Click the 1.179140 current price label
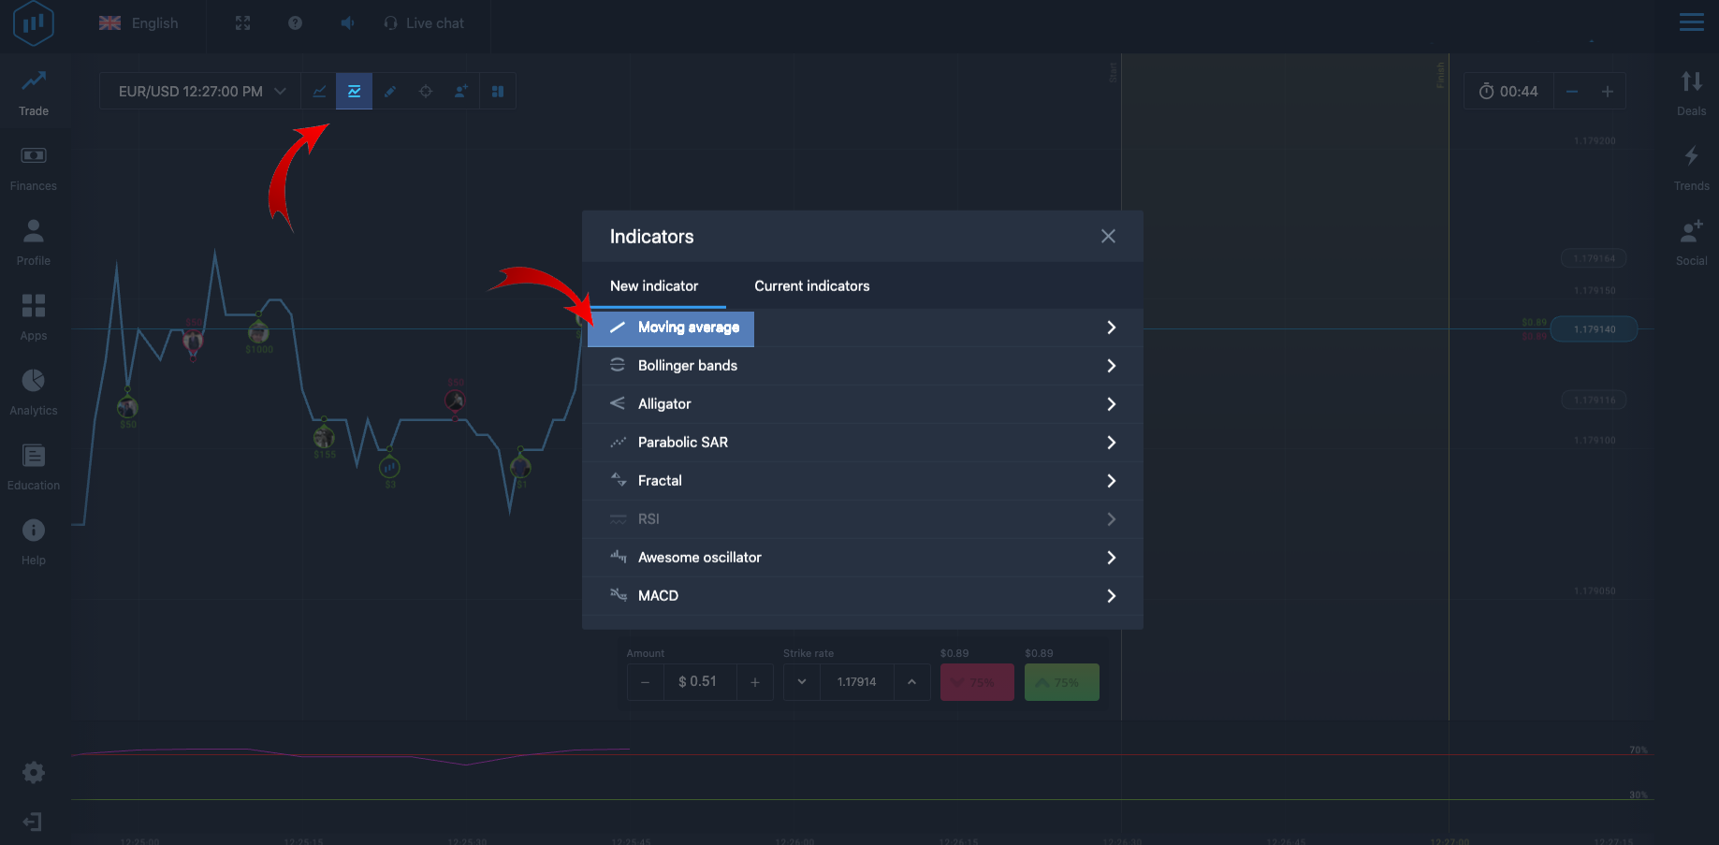Viewport: 1719px width, 845px height. click(x=1595, y=329)
